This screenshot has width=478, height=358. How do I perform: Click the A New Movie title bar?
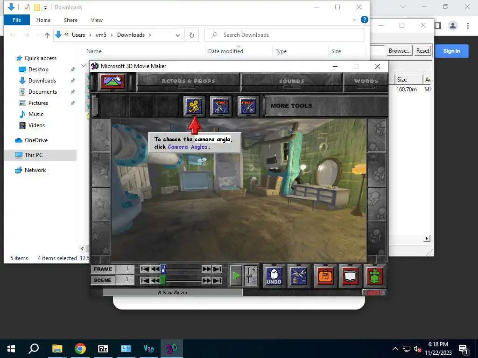click(x=173, y=292)
